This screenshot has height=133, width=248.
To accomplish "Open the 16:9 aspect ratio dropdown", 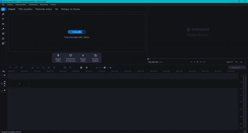I will point(229,62).
